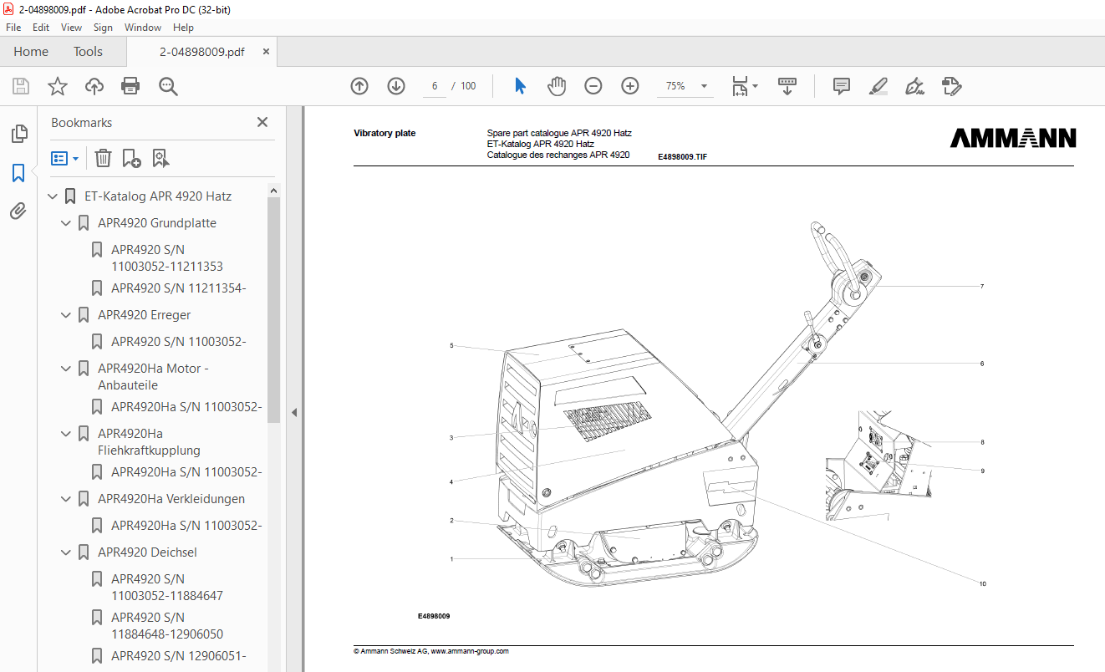Select the highlighter pen tool
Image resolution: width=1105 pixels, height=672 pixels.
point(878,86)
